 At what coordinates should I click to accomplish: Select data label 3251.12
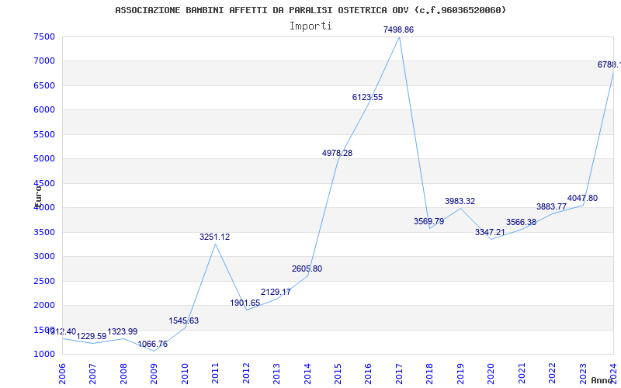coord(215,237)
